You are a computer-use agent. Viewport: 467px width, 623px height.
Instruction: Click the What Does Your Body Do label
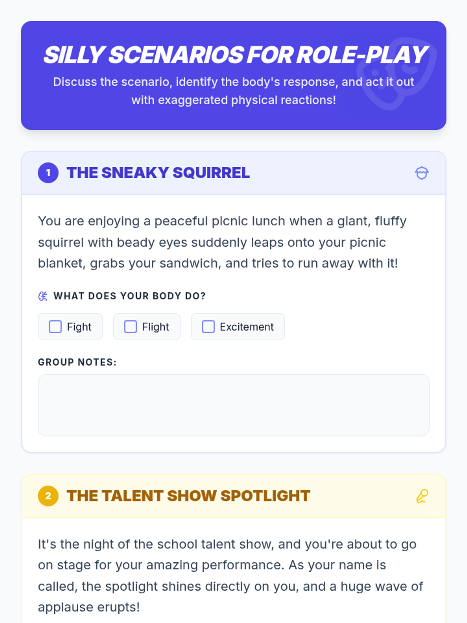[x=130, y=296]
